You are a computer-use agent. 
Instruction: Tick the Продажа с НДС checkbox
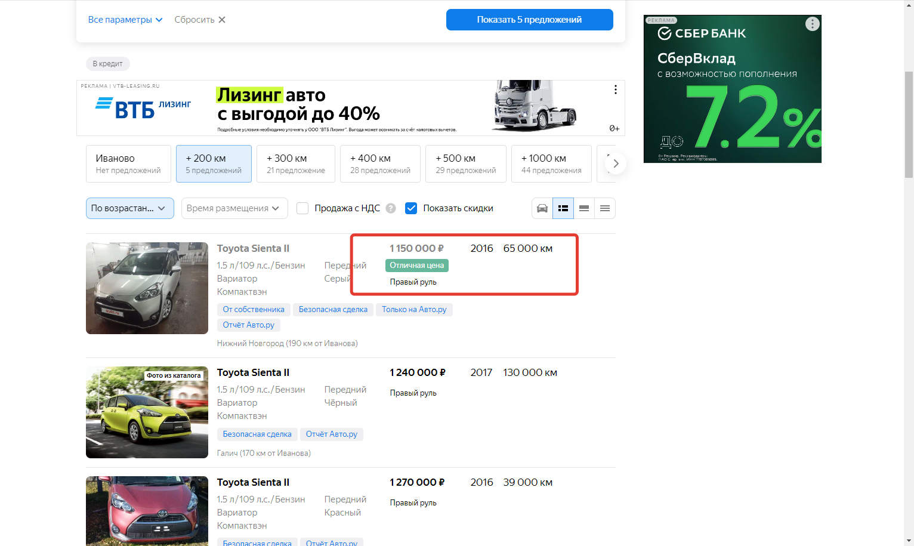pos(302,208)
